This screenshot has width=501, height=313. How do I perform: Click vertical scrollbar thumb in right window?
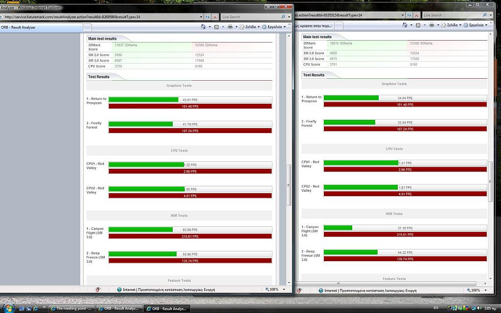click(491, 181)
